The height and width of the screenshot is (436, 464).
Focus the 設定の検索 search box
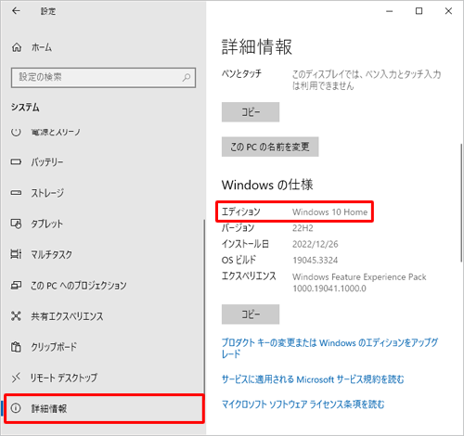pos(103,77)
